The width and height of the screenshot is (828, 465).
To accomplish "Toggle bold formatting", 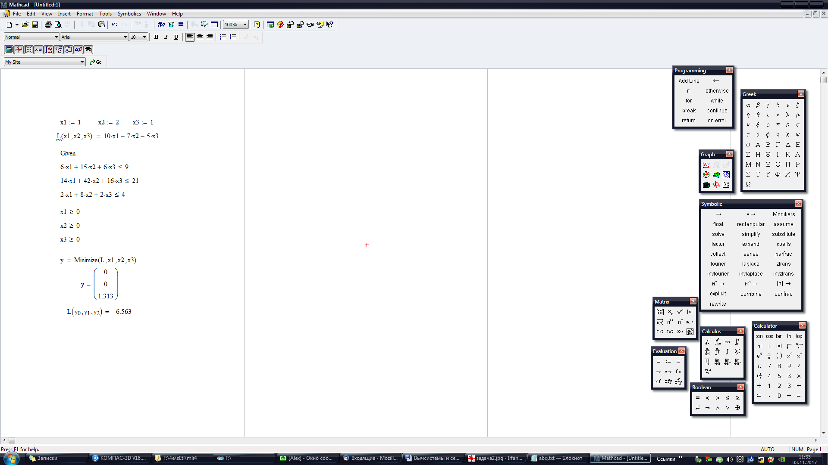I will (156, 37).
